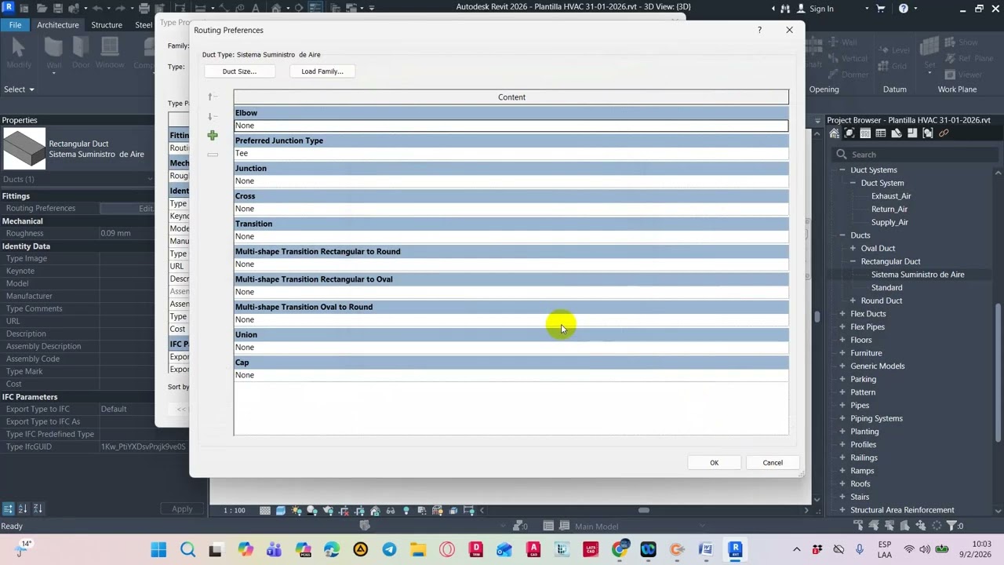Select the Door tool in ribbon

coord(82,53)
